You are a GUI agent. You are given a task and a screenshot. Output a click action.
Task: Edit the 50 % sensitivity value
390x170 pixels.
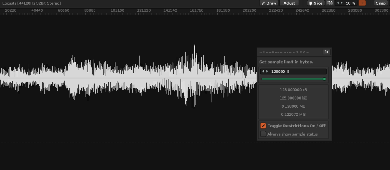[350, 3]
